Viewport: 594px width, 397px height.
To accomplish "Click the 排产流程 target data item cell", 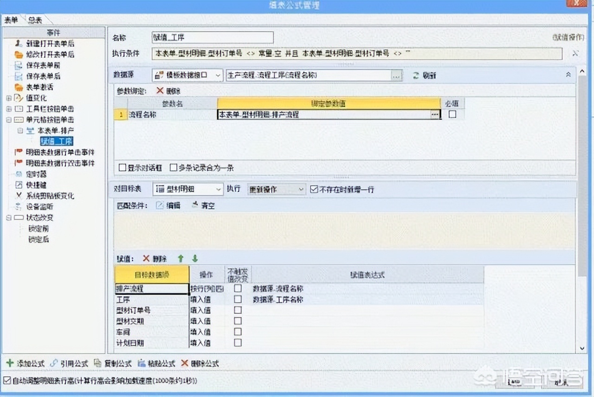I will pos(152,288).
